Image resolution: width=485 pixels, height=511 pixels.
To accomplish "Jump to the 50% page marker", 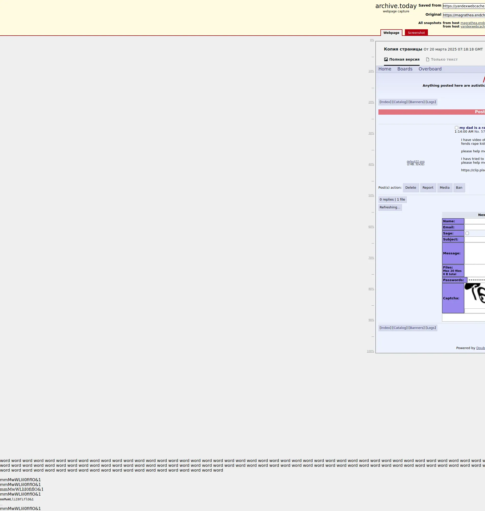I will [371, 196].
